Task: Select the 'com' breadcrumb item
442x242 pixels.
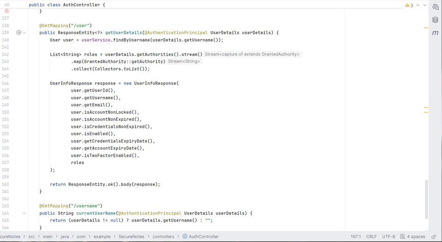Action: tap(81, 236)
